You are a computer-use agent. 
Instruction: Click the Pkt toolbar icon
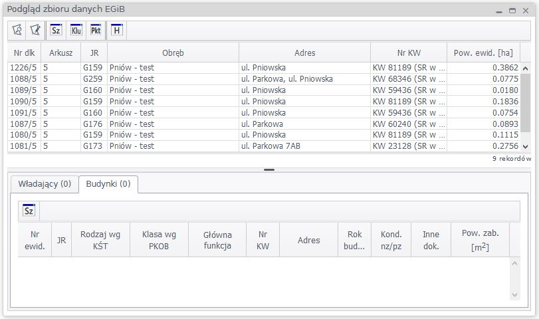(96, 30)
